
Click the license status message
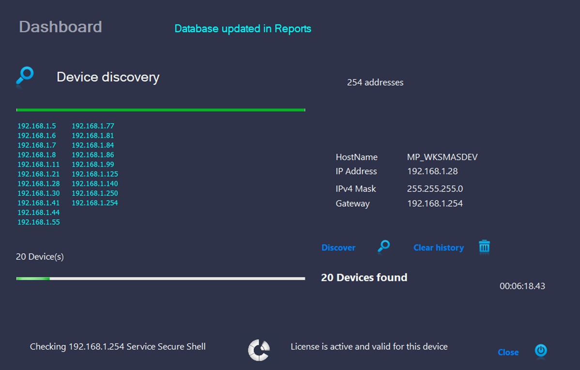pyautogui.click(x=369, y=346)
